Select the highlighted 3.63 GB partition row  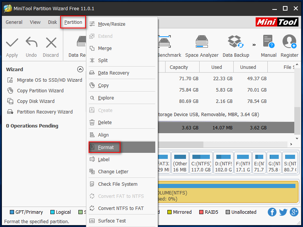click(x=226, y=127)
